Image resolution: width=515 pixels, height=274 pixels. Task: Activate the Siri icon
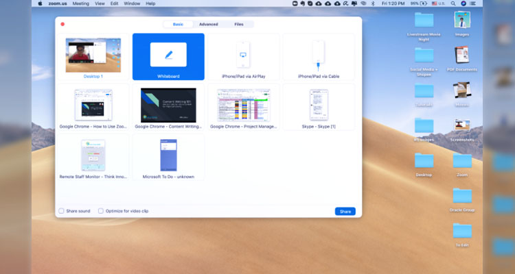[463, 3]
